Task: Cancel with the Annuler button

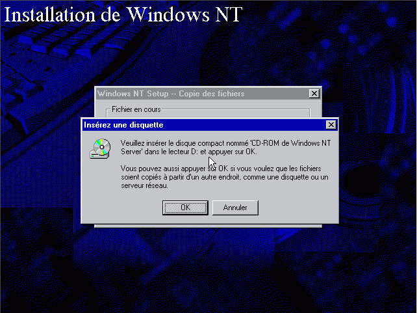Action: [x=235, y=208]
